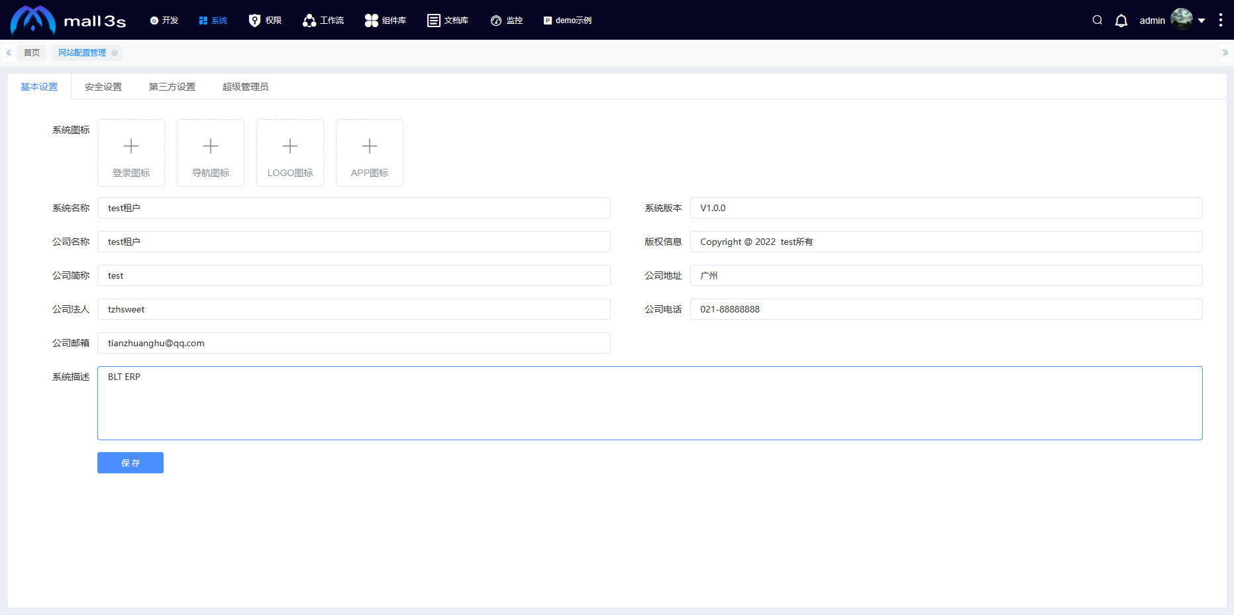The height and width of the screenshot is (615, 1234).
Task: Open the 开发 development menu
Action: pos(164,21)
